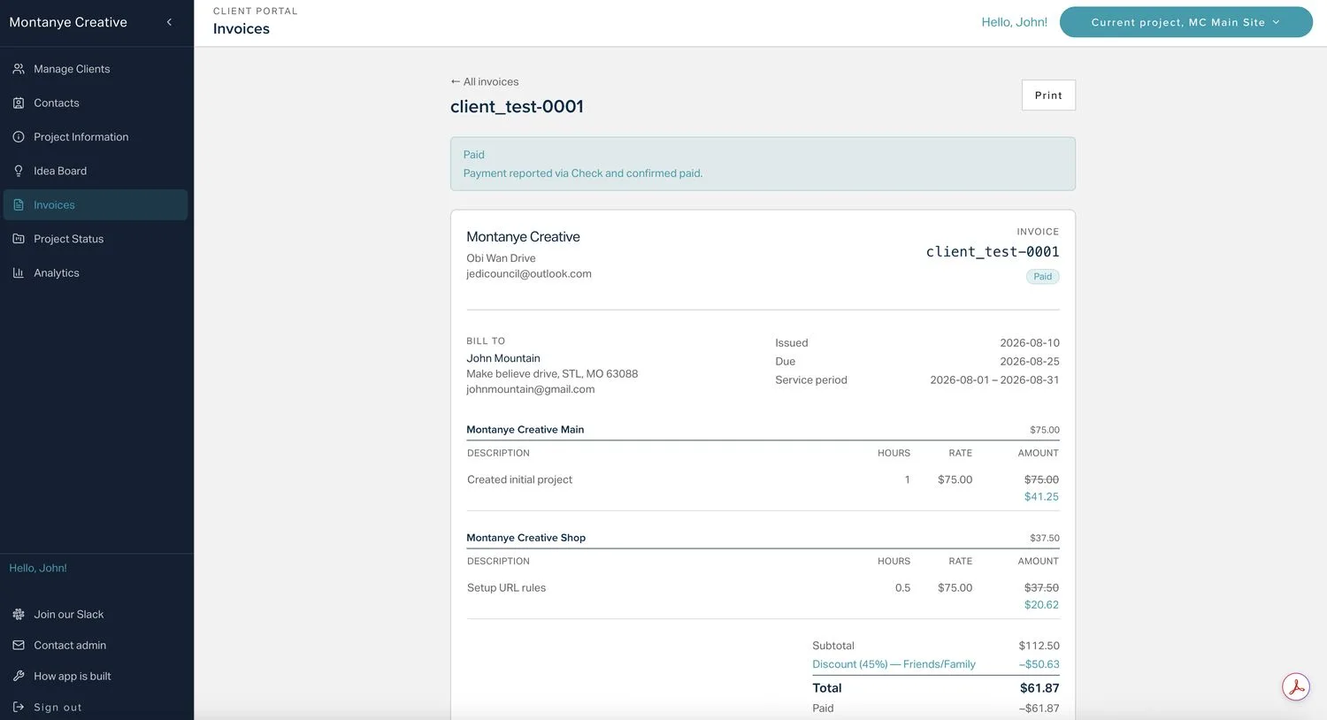The image size is (1327, 720).
Task: Click the address Make believe drive, STL, MO 63088
Action: [552, 374]
